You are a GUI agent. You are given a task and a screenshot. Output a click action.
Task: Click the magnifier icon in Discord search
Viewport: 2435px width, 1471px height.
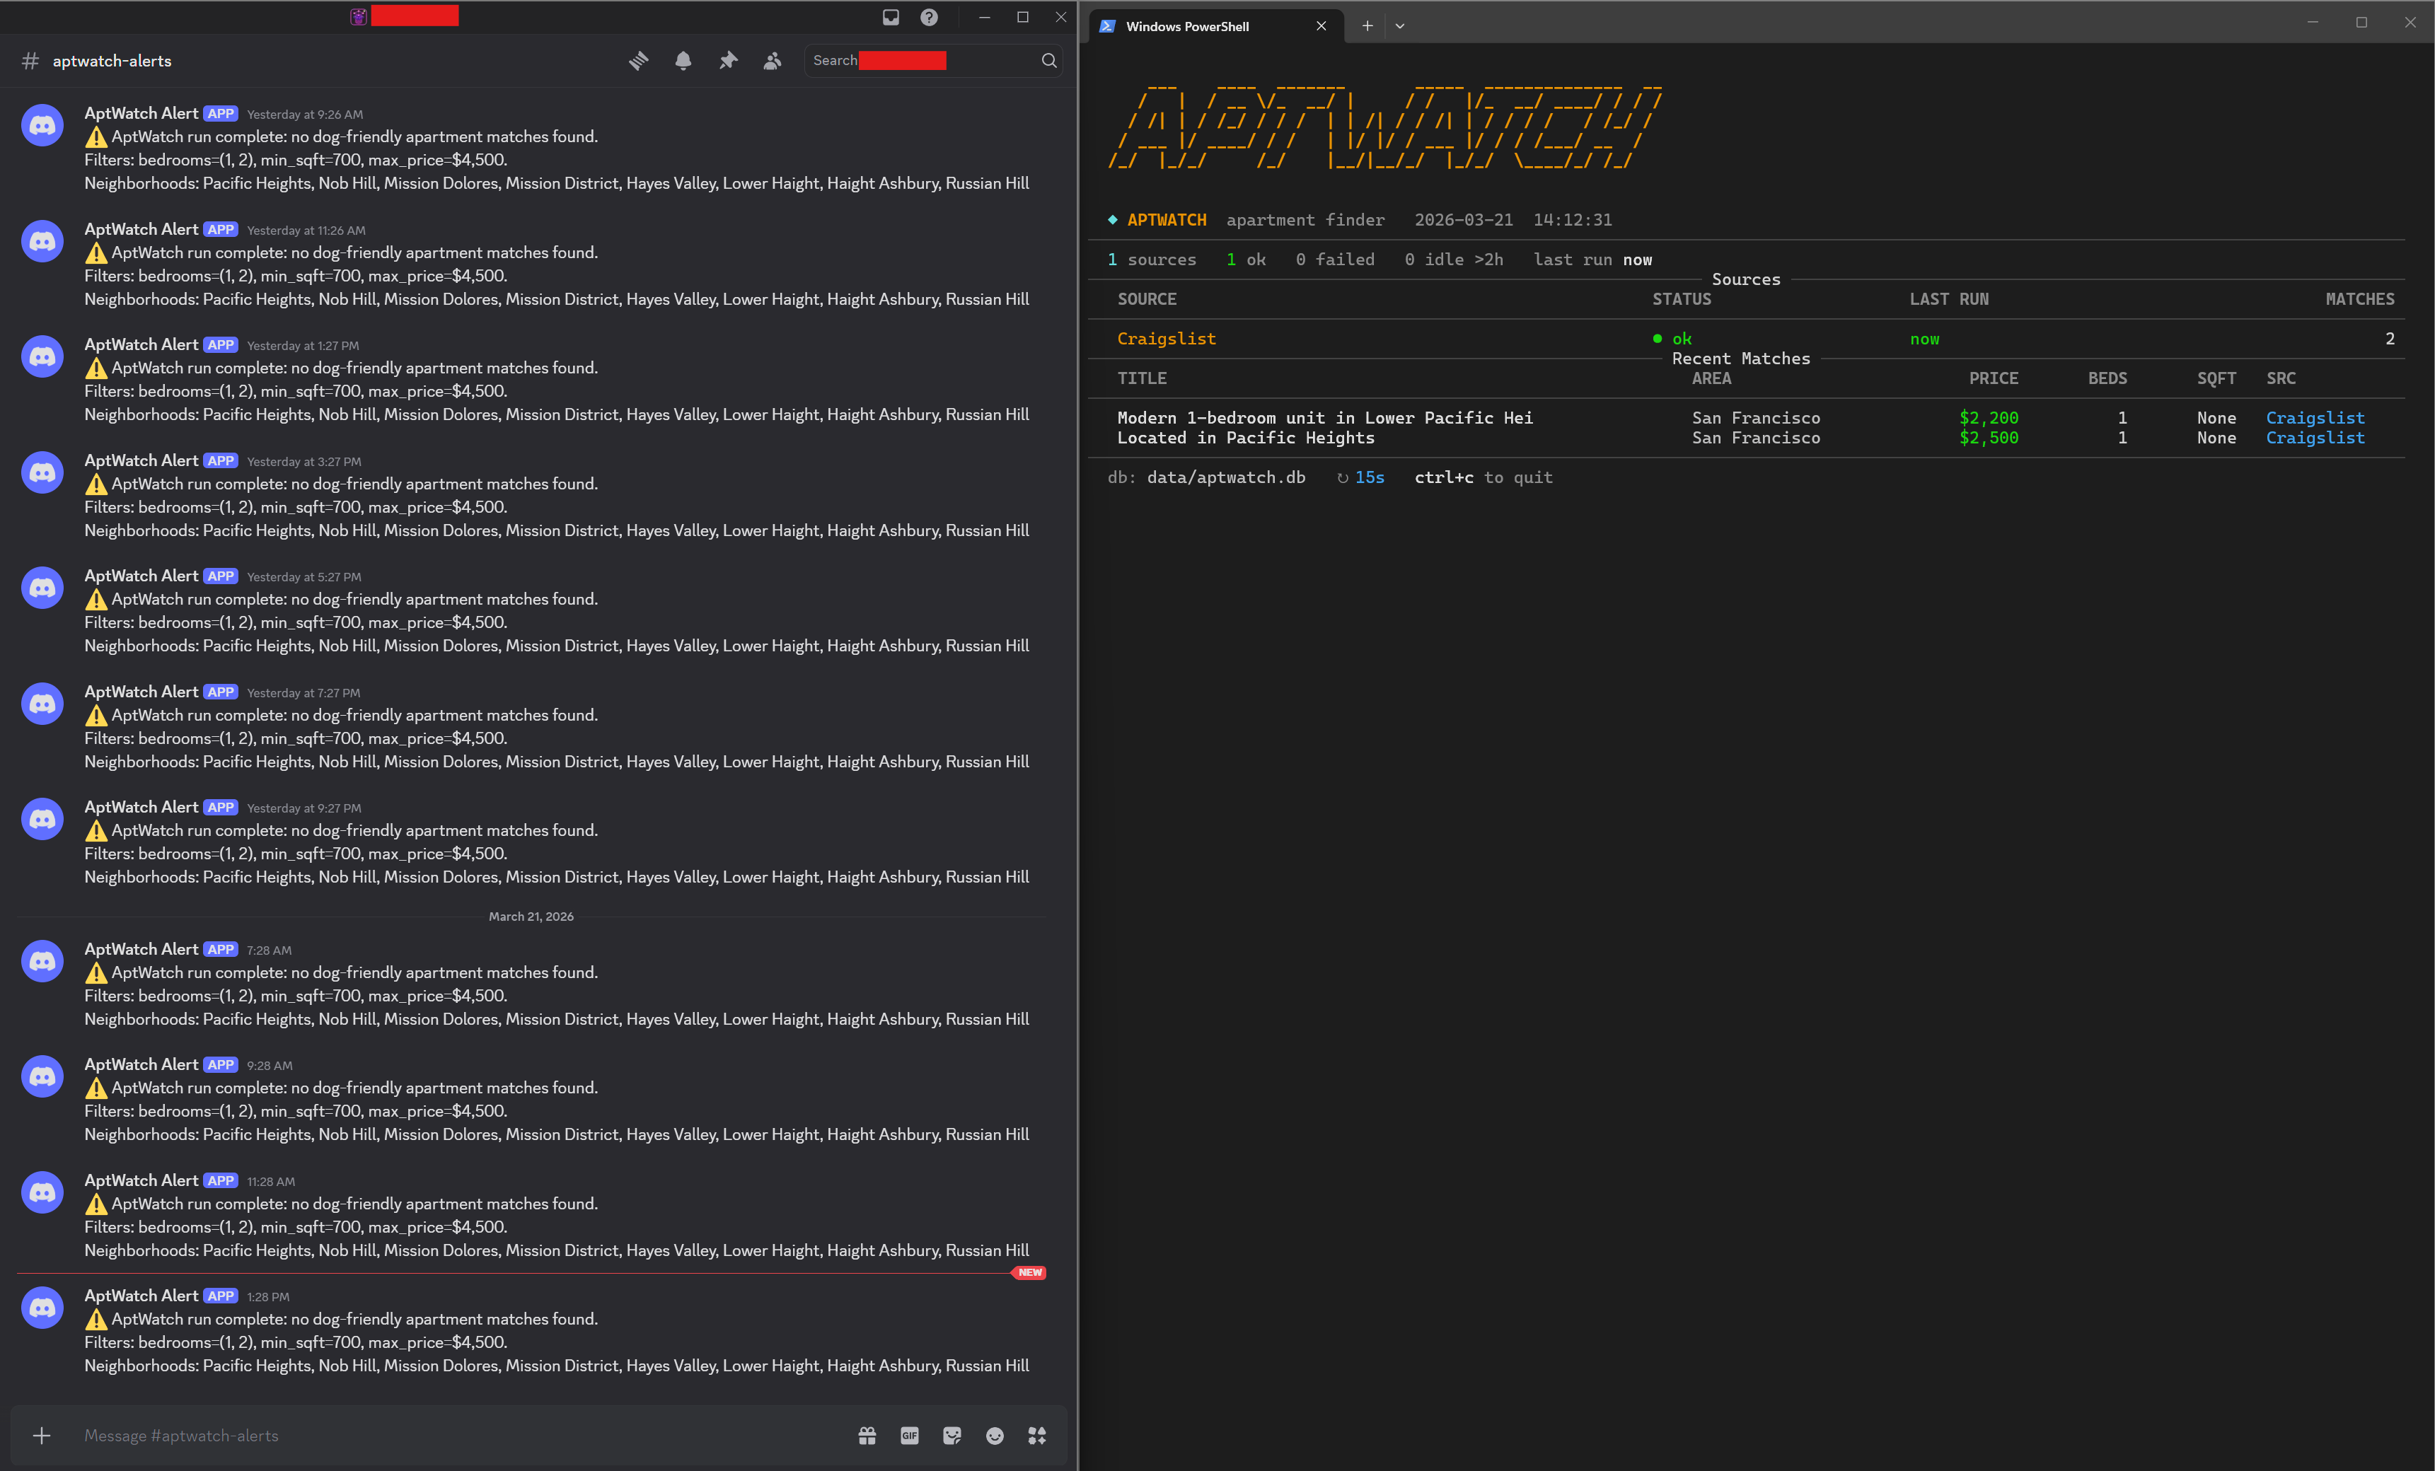tap(1050, 62)
